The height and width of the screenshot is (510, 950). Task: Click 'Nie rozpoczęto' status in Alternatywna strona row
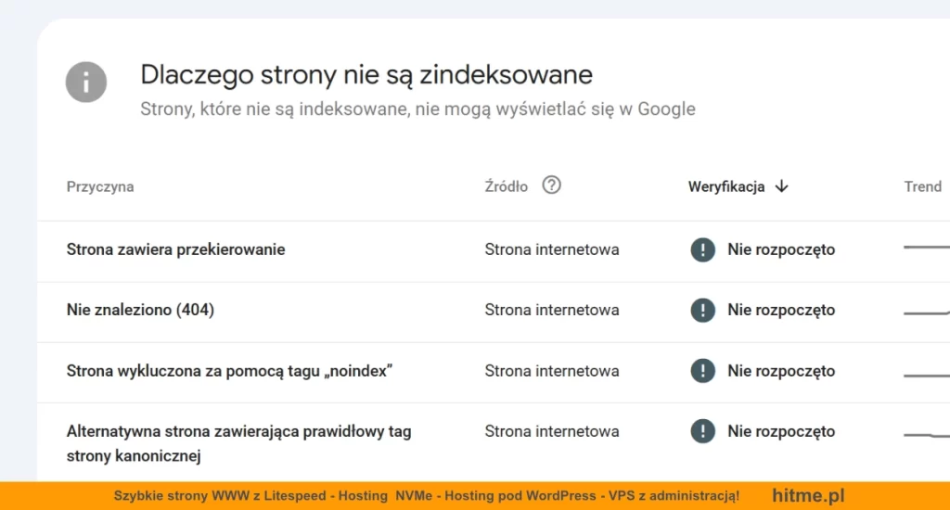[781, 431]
